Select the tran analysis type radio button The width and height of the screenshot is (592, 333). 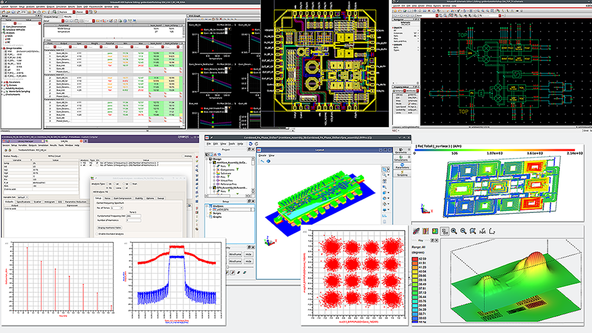(131, 184)
